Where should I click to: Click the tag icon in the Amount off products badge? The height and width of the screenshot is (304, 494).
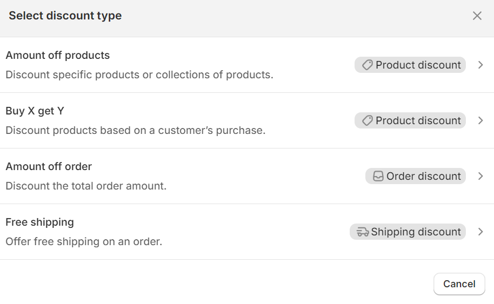click(x=367, y=65)
